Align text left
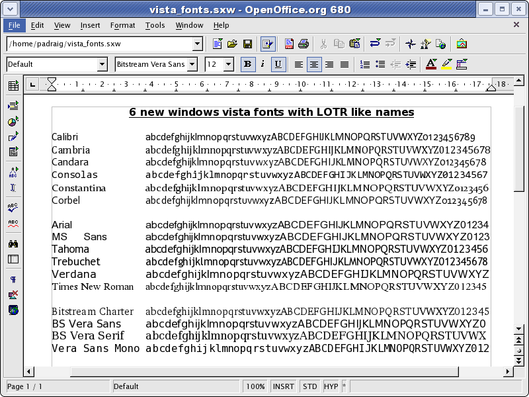The width and height of the screenshot is (529, 397). pyautogui.click(x=299, y=64)
